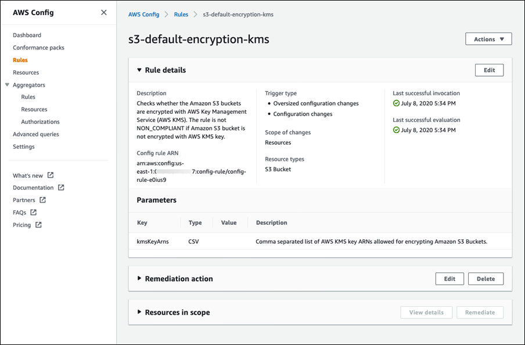Screen dimensions: 525x345
Task: Expand the Resources in scope section
Action: tap(139, 312)
